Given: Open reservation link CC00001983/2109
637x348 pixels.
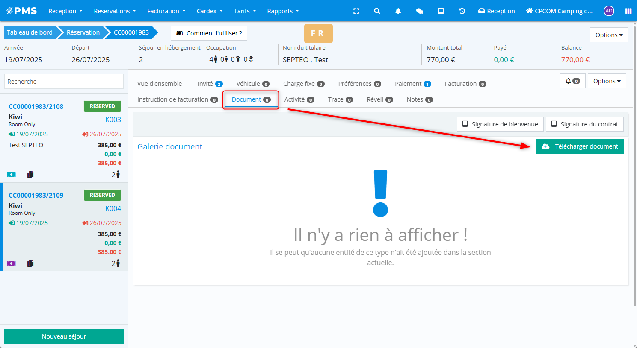Looking at the screenshot, I should tap(36, 195).
